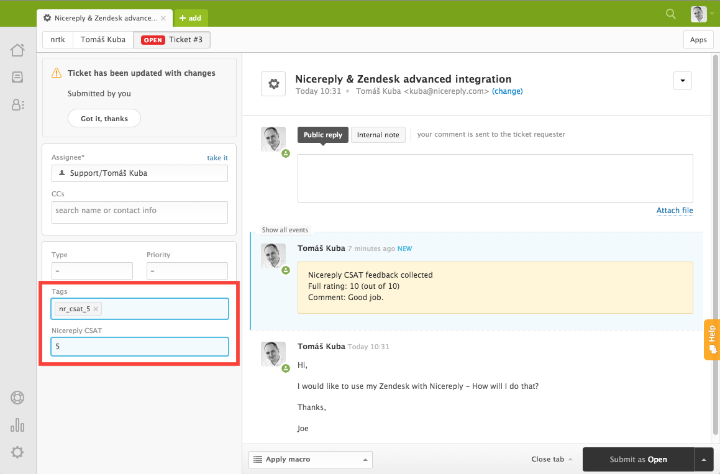The height and width of the screenshot is (474, 720).
Task: Click the ticket title Nicereply & Zendesk advanced integration
Action: point(403,79)
